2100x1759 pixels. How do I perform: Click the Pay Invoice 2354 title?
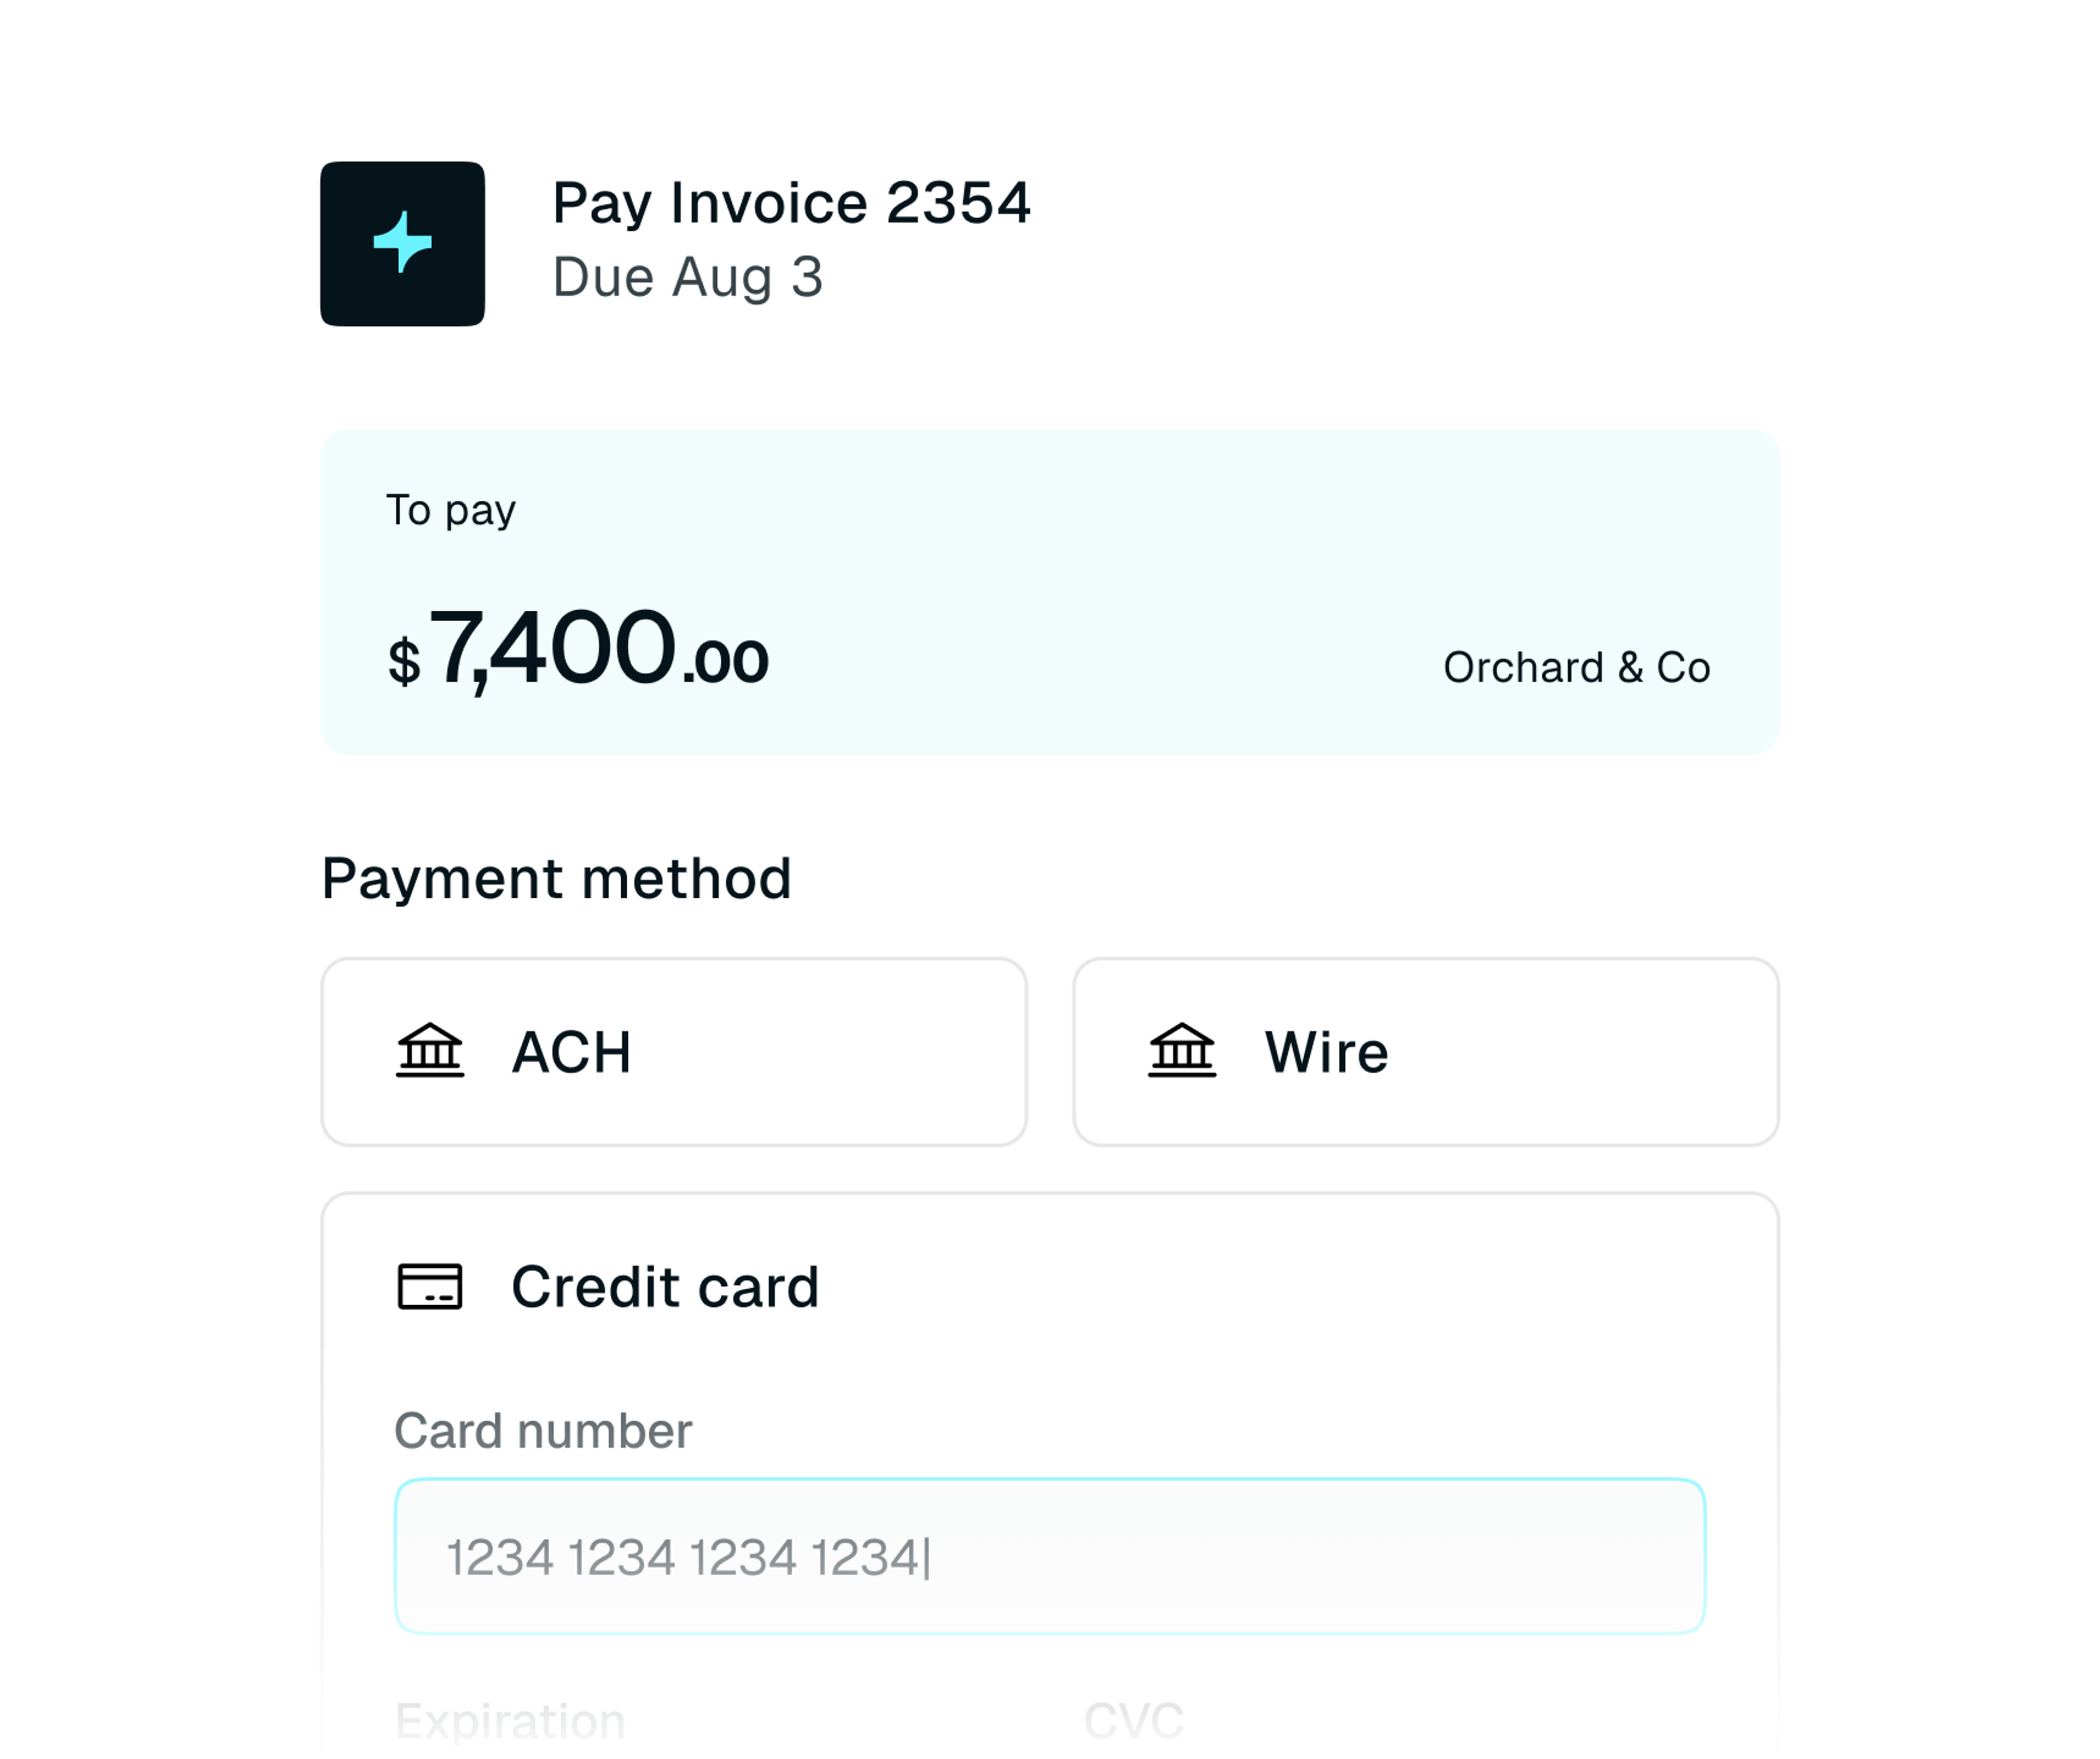coord(791,203)
